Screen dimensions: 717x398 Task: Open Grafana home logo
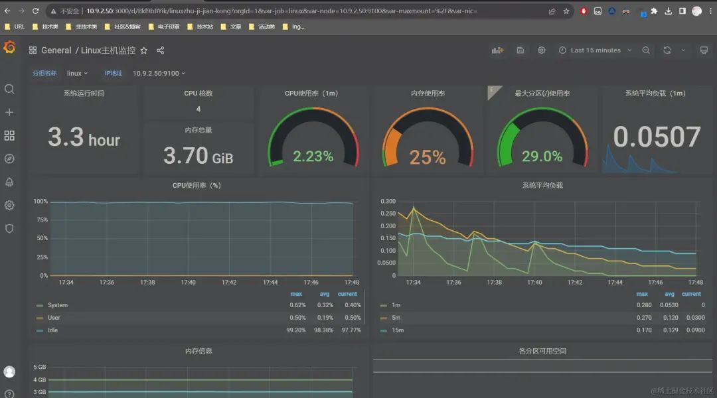[x=9, y=47]
